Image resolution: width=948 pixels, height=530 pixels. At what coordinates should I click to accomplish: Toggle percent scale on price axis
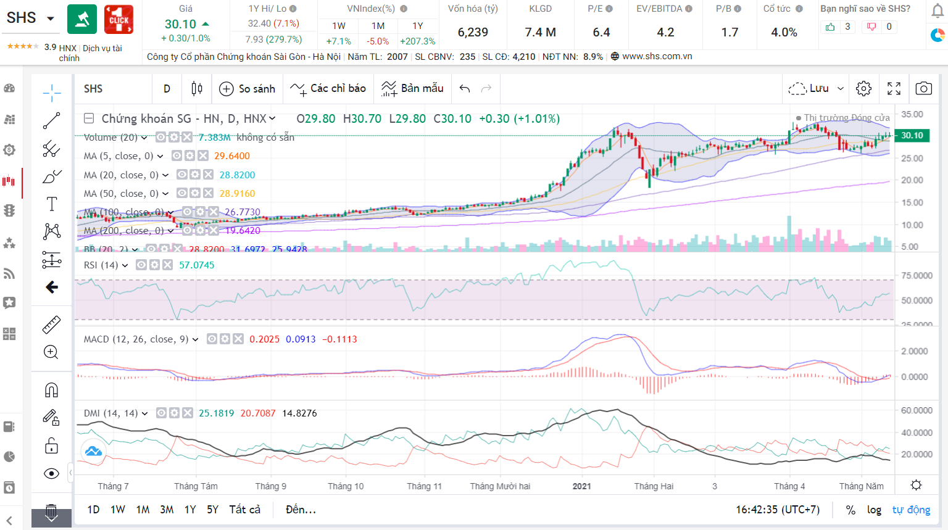(x=850, y=510)
